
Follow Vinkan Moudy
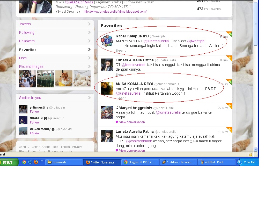pyautogui.click(x=35, y=133)
